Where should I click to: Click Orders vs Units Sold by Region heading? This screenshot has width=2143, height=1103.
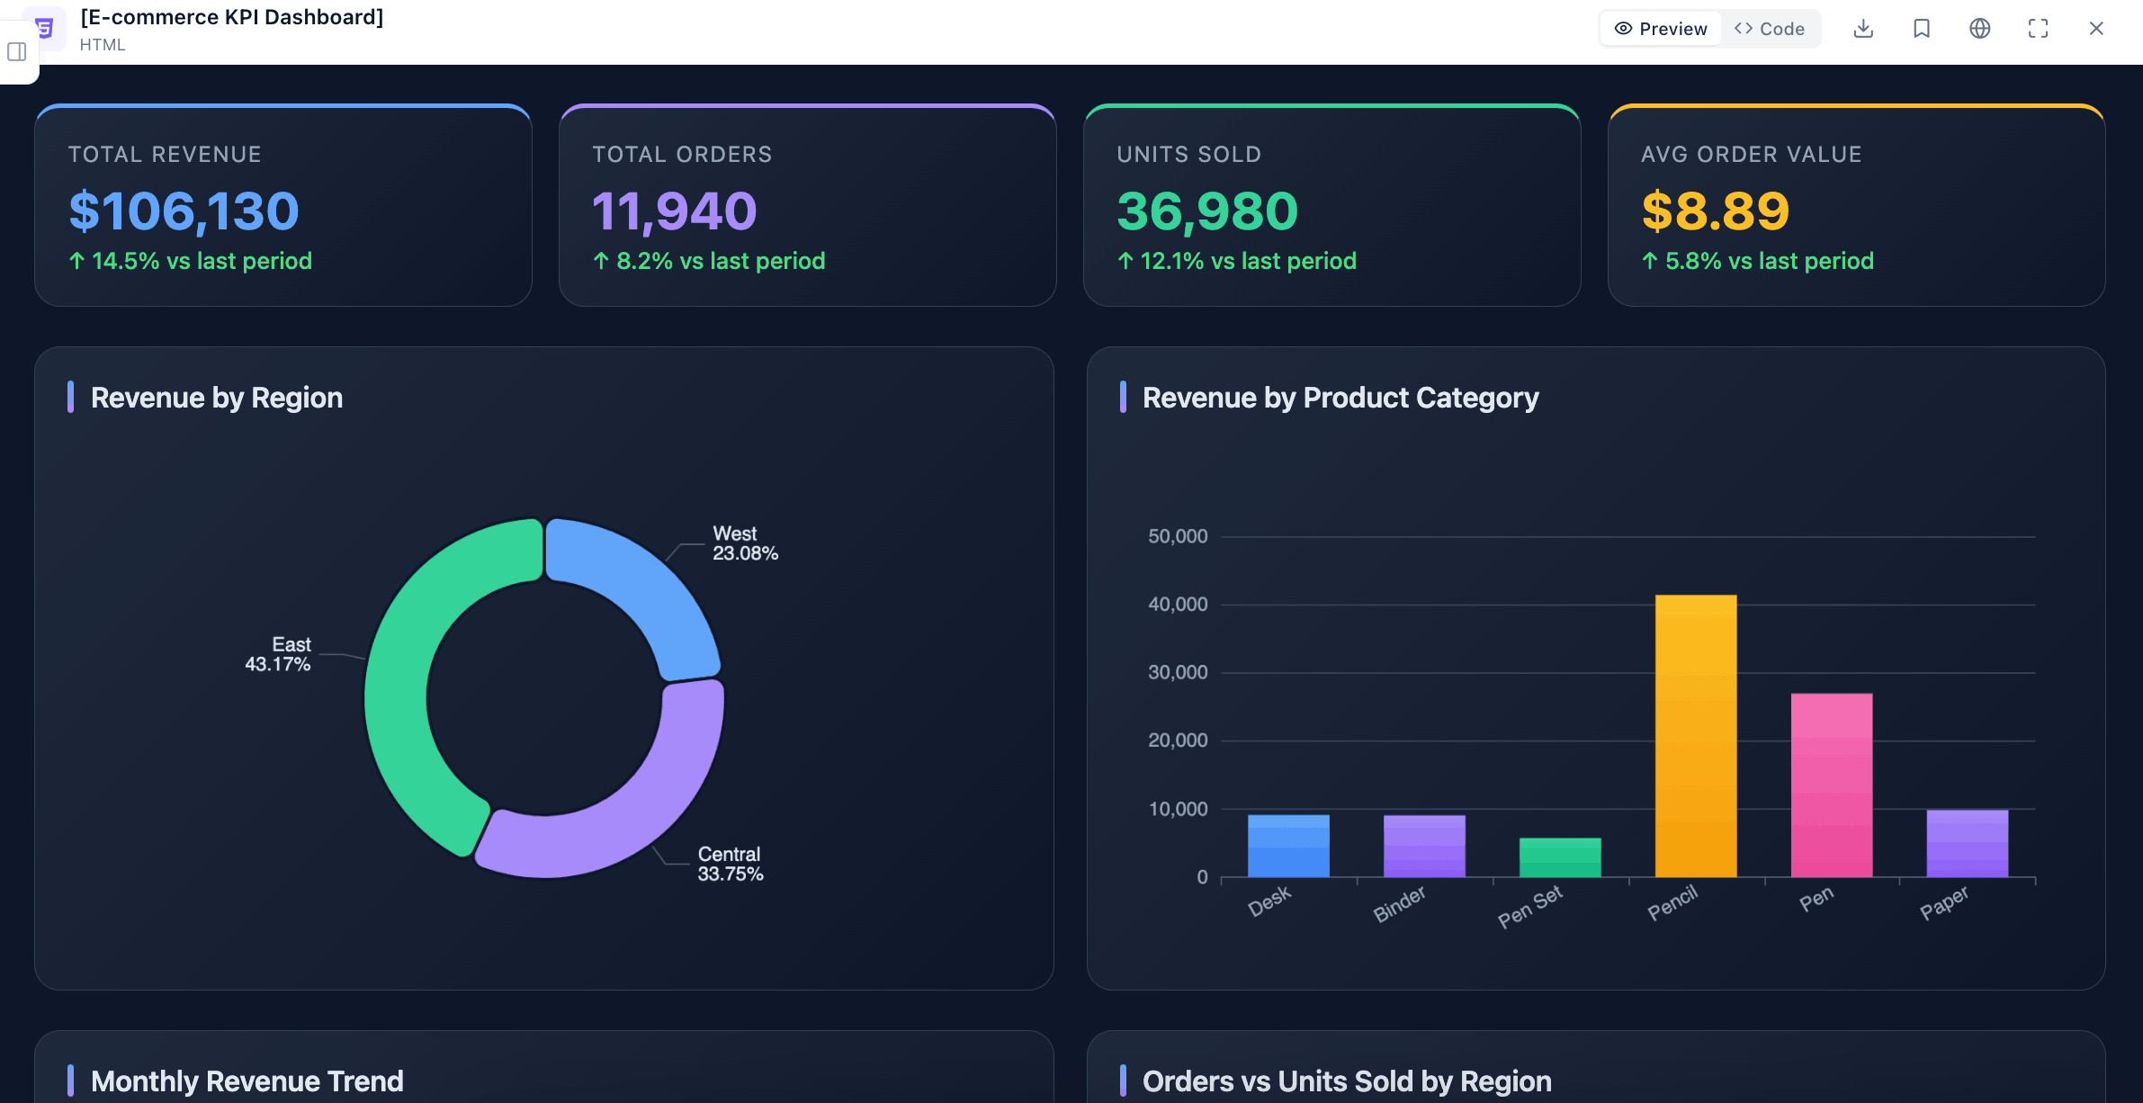tap(1347, 1081)
